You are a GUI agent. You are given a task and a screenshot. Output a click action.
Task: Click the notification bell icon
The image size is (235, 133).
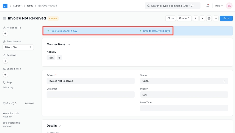click(208, 6)
